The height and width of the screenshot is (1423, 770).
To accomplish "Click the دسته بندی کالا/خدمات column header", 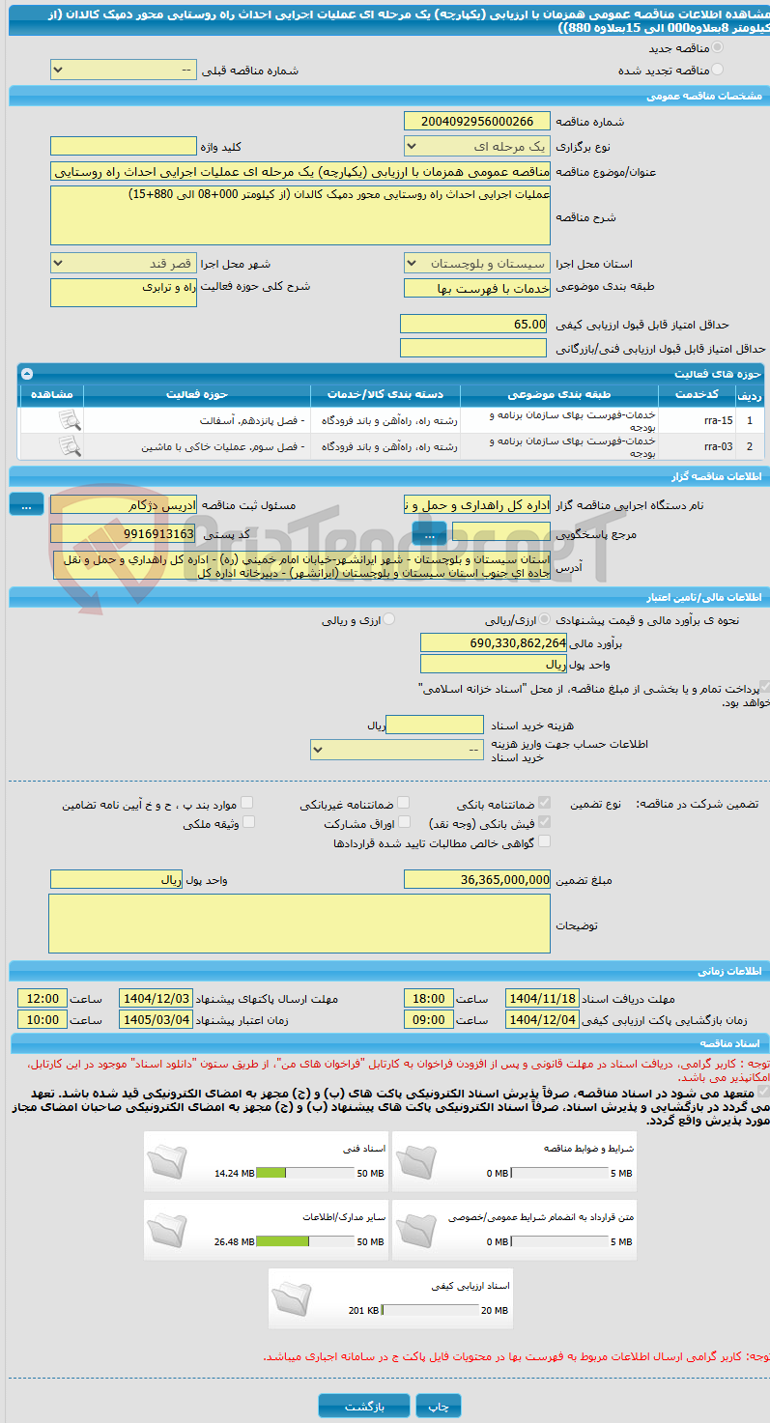I will [x=385, y=394].
